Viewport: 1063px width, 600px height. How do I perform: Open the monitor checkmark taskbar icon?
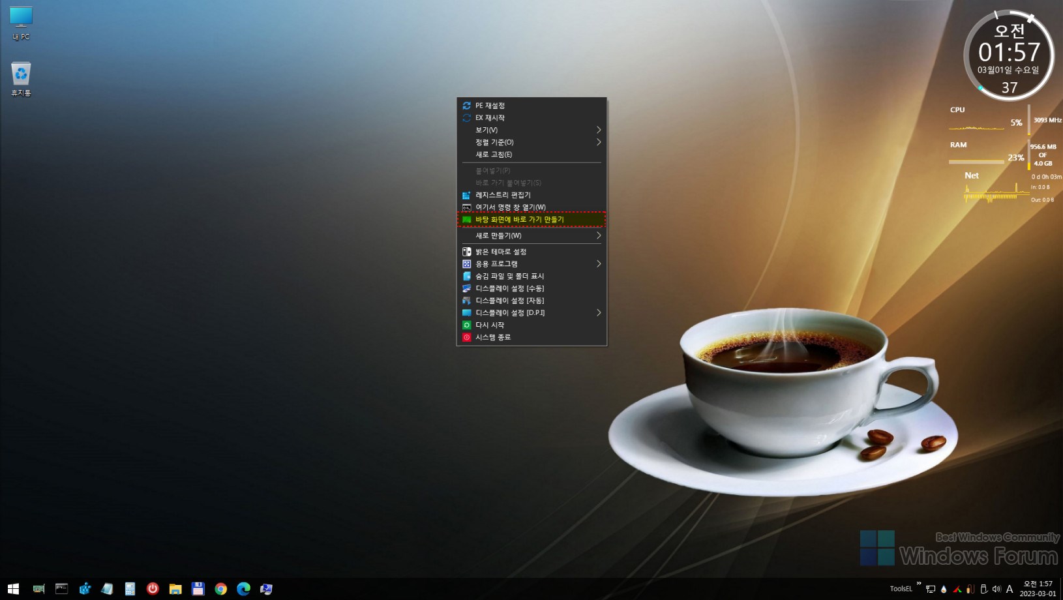coord(266,589)
